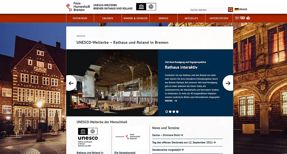Select the first carousel dot
287x154 pixels.
[x=167, y=111]
